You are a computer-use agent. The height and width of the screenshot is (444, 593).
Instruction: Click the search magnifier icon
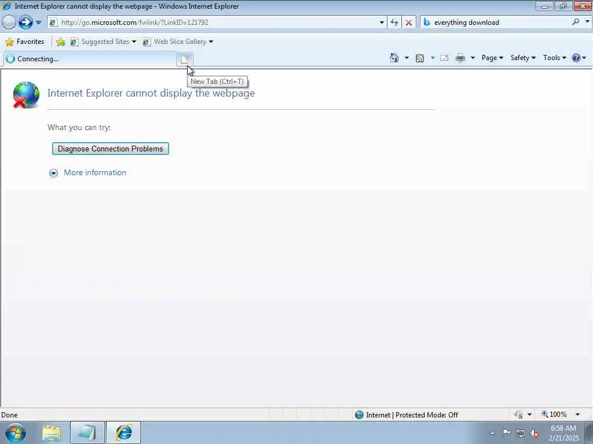[x=576, y=22]
